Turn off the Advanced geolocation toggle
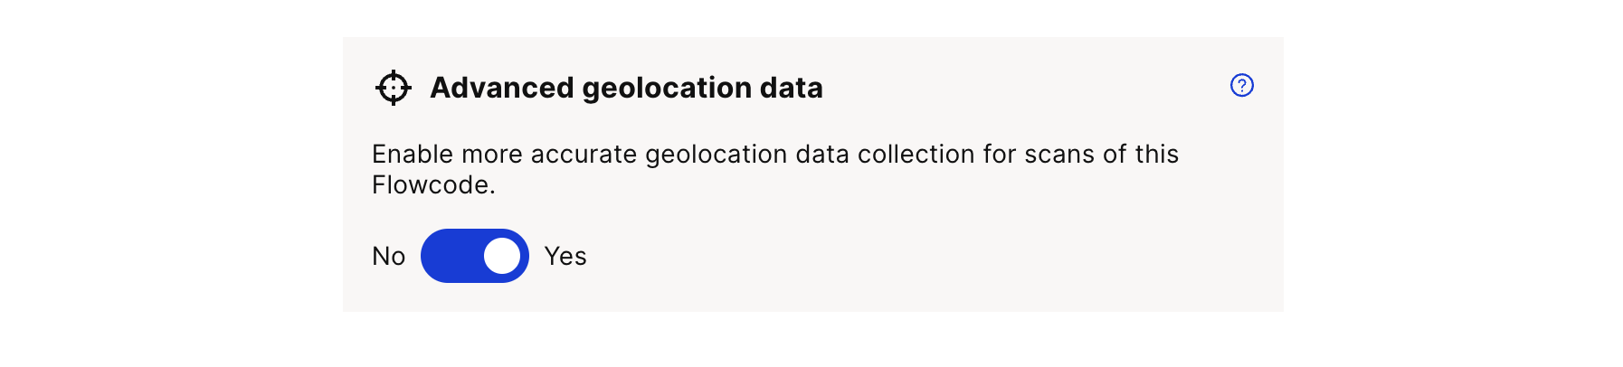 pos(475,256)
